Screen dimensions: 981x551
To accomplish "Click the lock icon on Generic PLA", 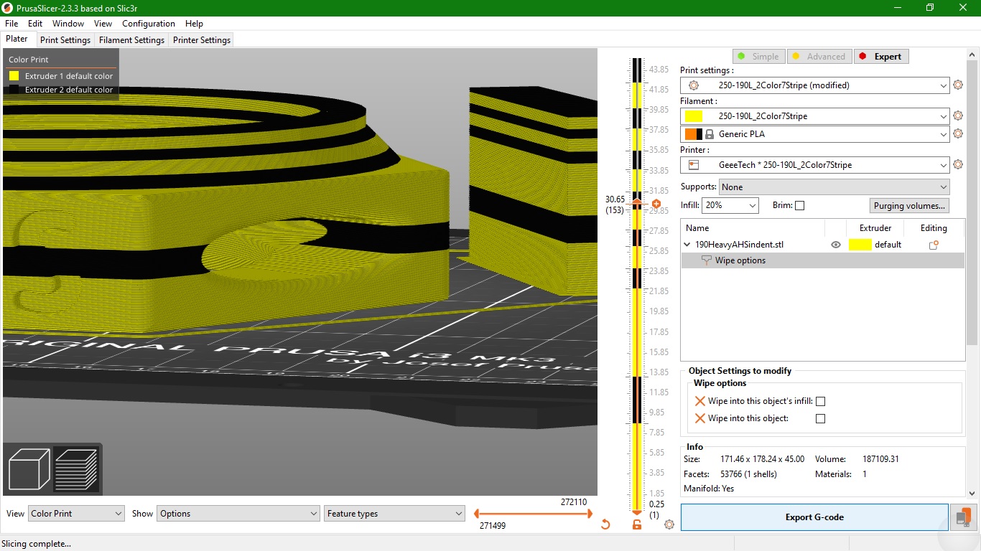I will pyautogui.click(x=709, y=134).
